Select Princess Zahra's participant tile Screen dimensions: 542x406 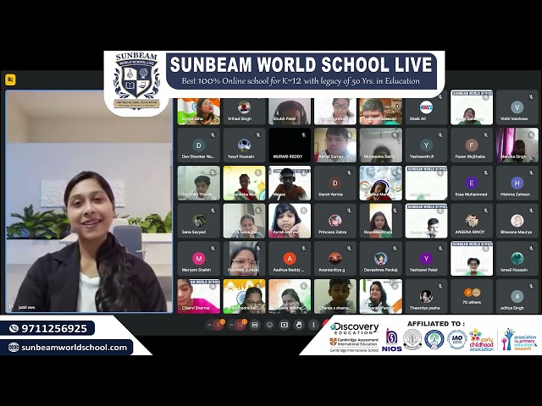pyautogui.click(x=335, y=221)
